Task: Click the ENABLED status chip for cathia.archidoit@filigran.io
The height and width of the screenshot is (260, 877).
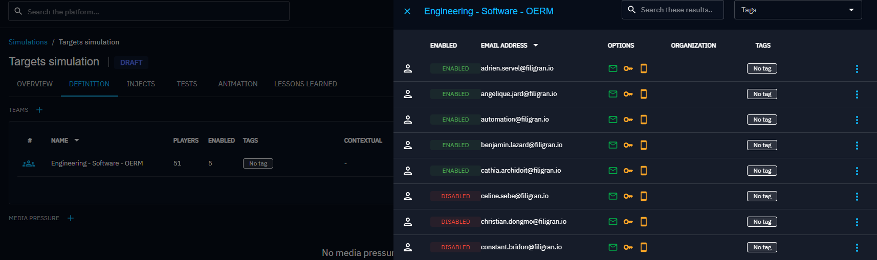Action: pyautogui.click(x=455, y=171)
